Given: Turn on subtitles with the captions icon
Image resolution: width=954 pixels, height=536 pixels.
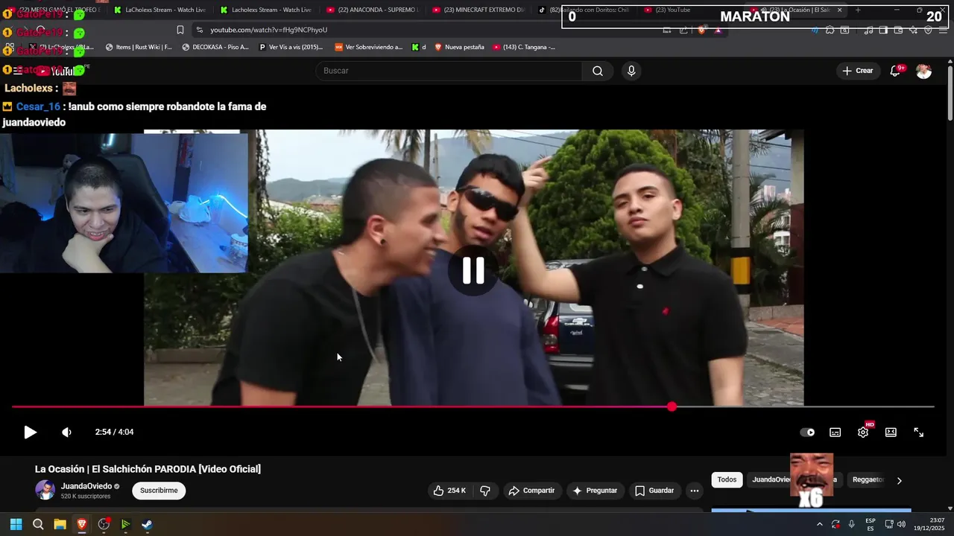Looking at the screenshot, I should click(x=835, y=432).
